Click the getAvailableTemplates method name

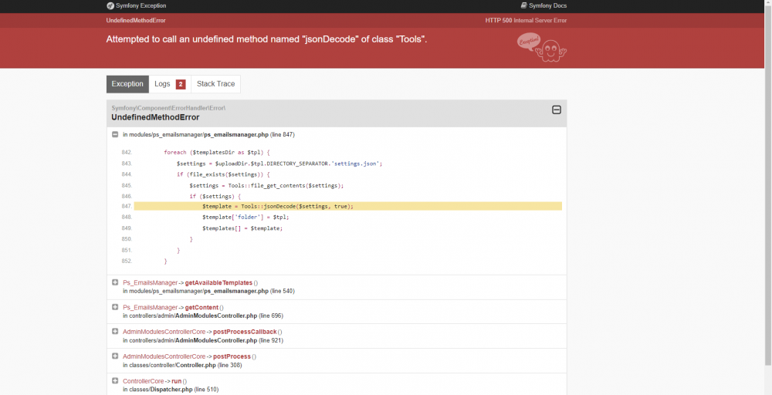(x=218, y=283)
